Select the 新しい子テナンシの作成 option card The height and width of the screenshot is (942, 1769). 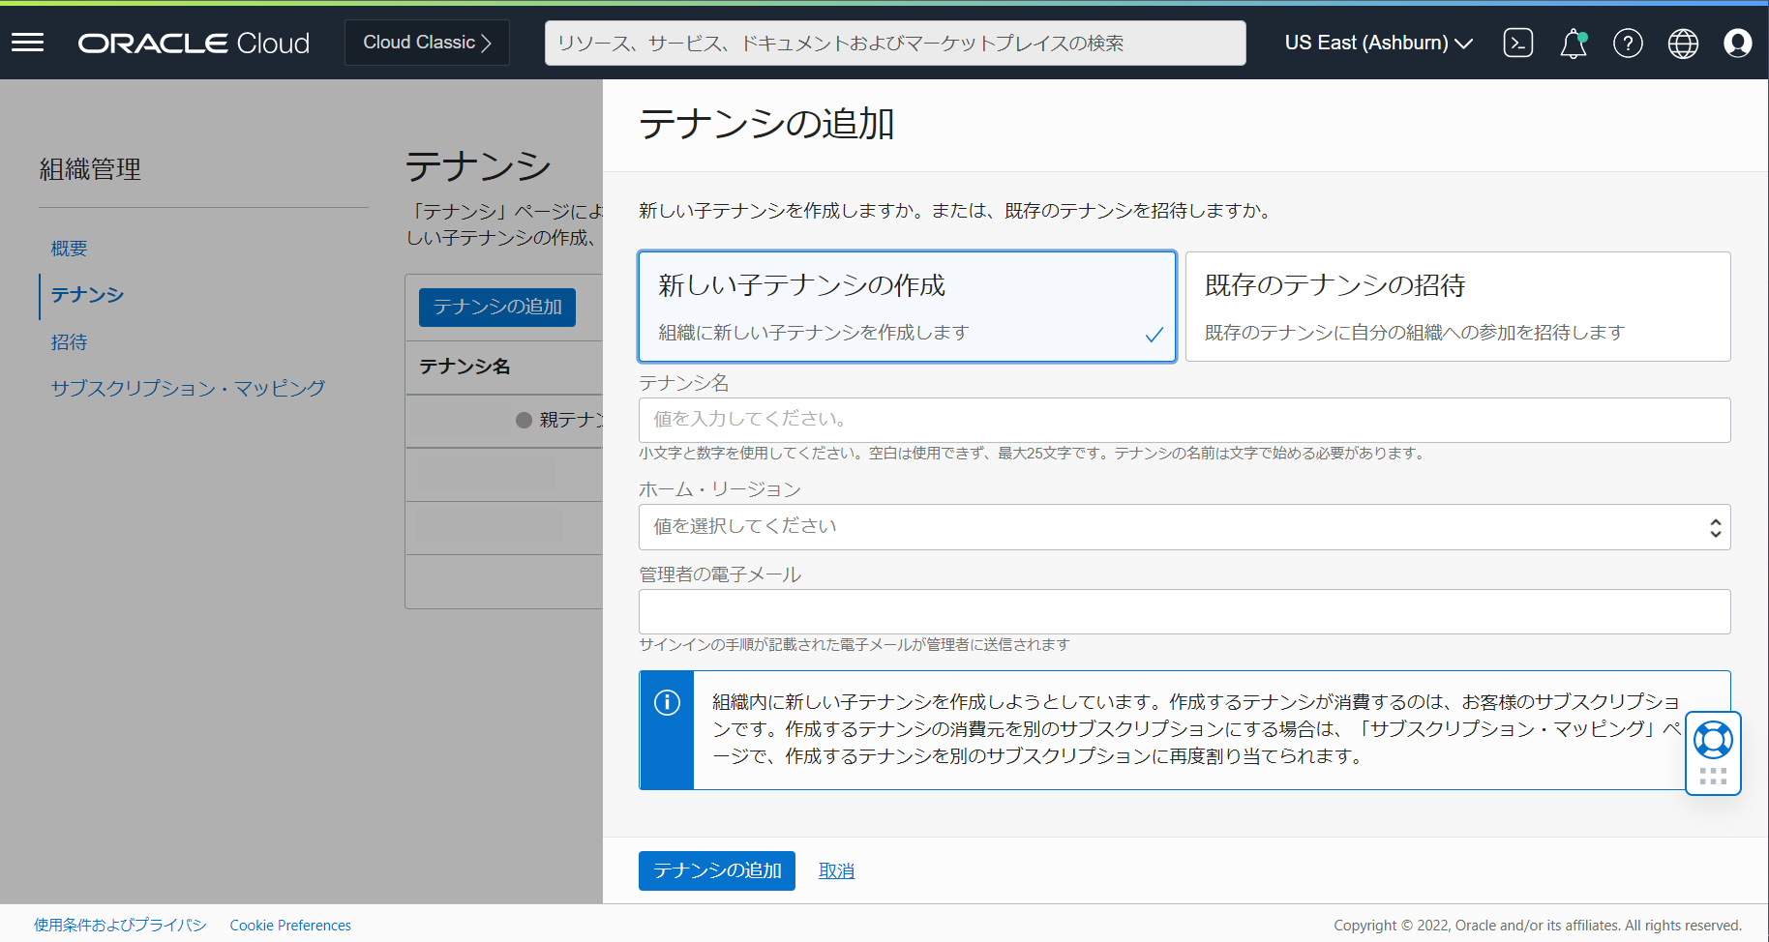(907, 307)
